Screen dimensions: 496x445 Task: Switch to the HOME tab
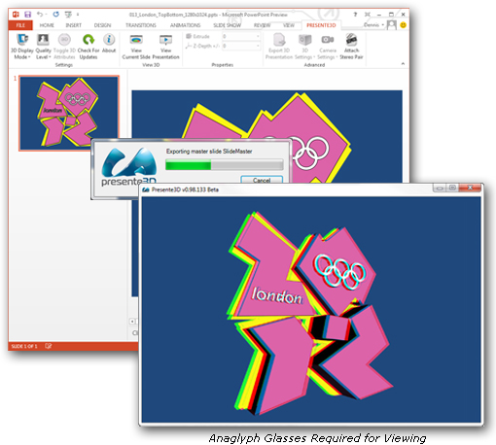point(47,25)
